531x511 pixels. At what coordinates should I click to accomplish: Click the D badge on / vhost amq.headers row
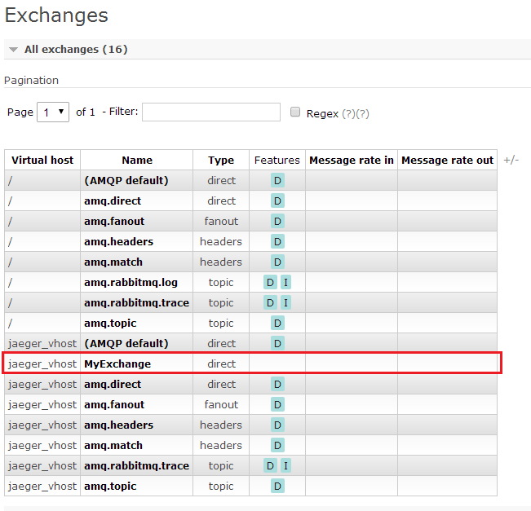[277, 241]
